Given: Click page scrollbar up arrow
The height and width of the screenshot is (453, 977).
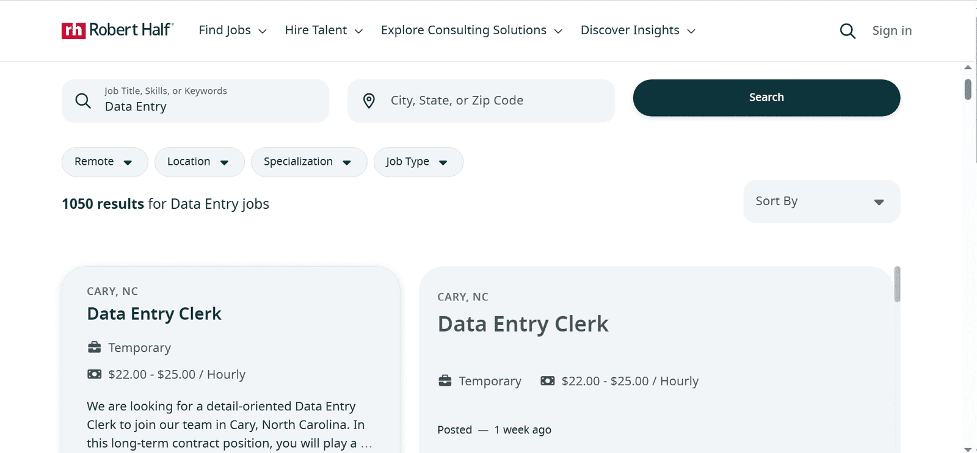Looking at the screenshot, I should tap(968, 67).
